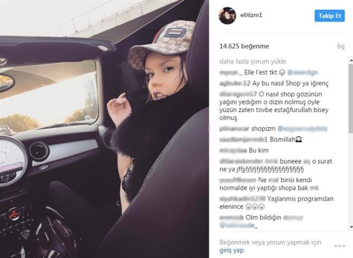Click the commenter name before Yaşlanmis programdan

242,199
